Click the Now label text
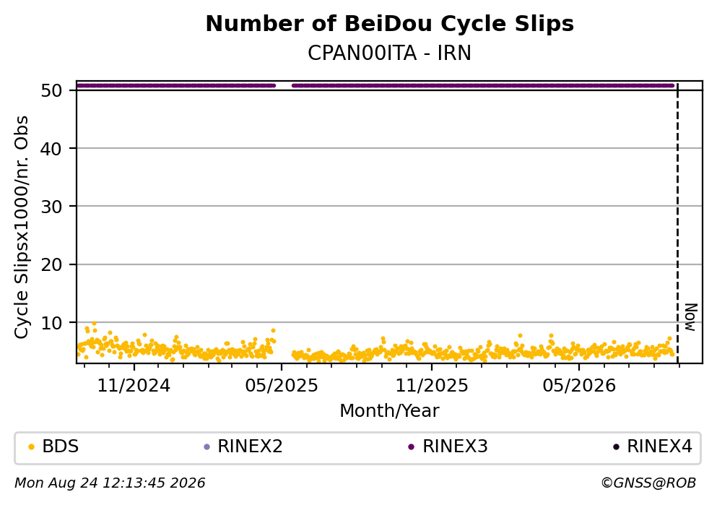Image resolution: width=717 pixels, height=505 pixels. [691, 317]
